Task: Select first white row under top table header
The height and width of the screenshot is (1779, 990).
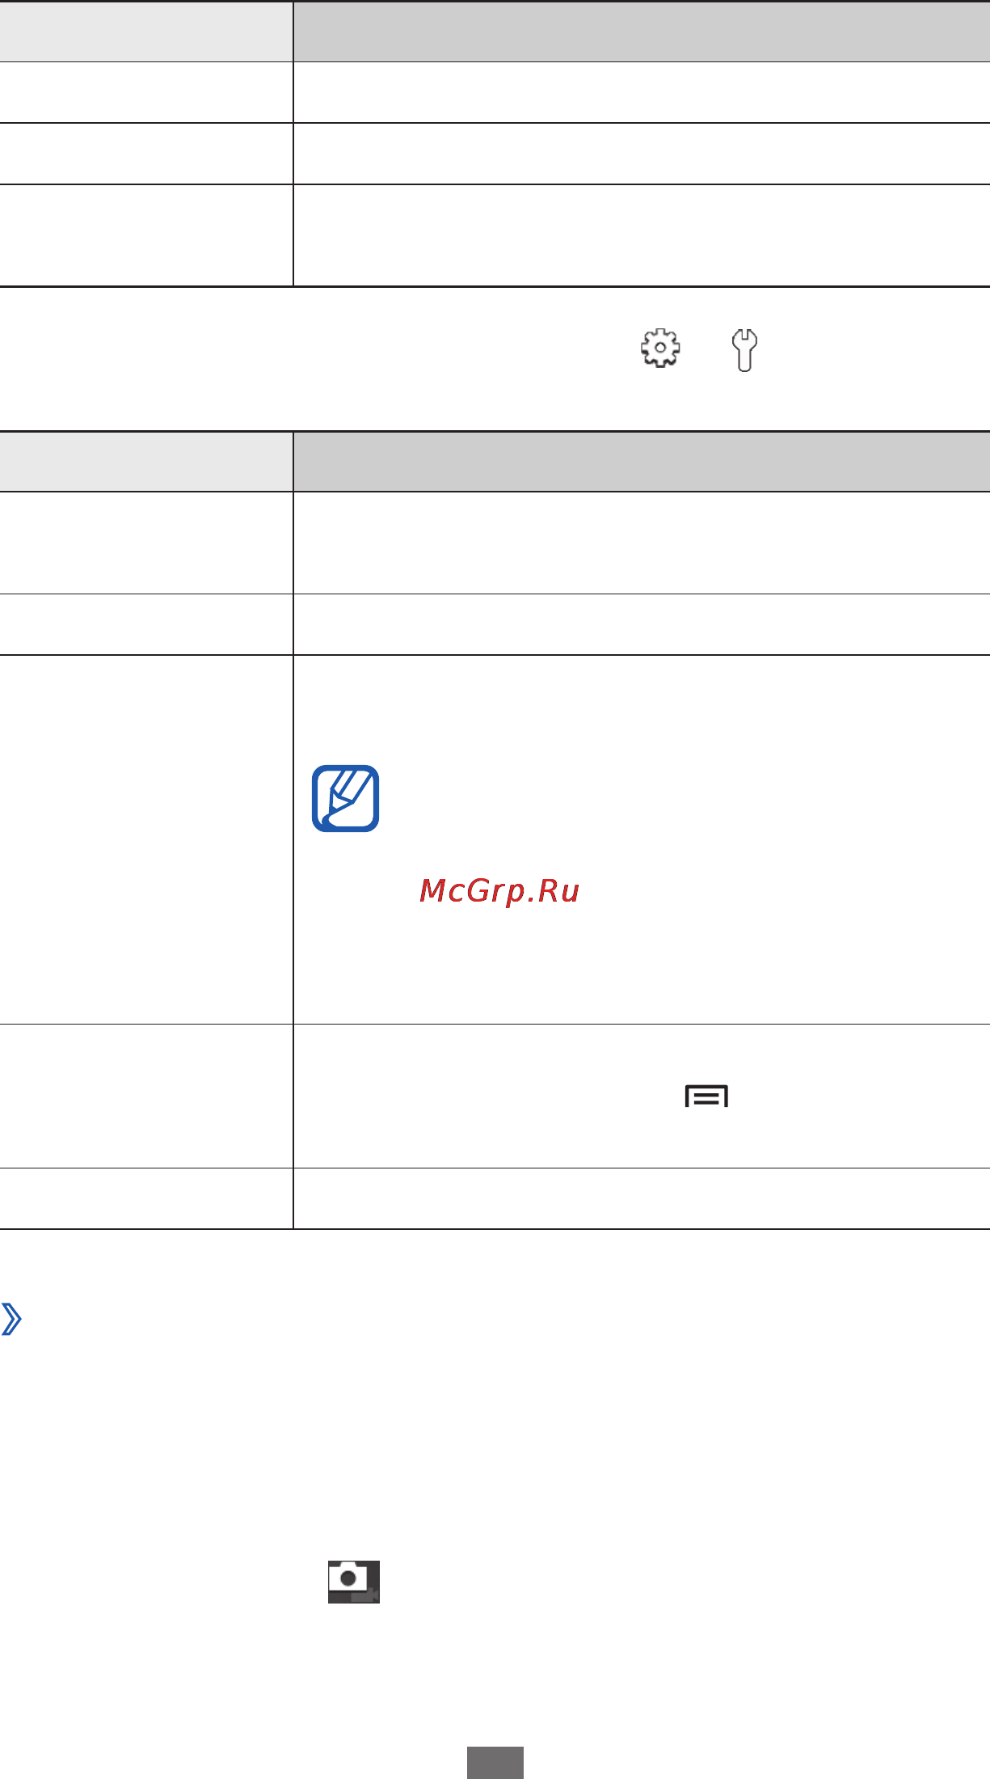Action: coord(495,92)
